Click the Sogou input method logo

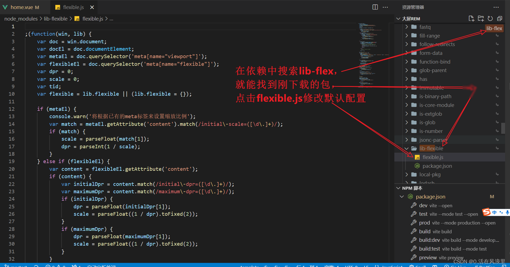[486, 212]
